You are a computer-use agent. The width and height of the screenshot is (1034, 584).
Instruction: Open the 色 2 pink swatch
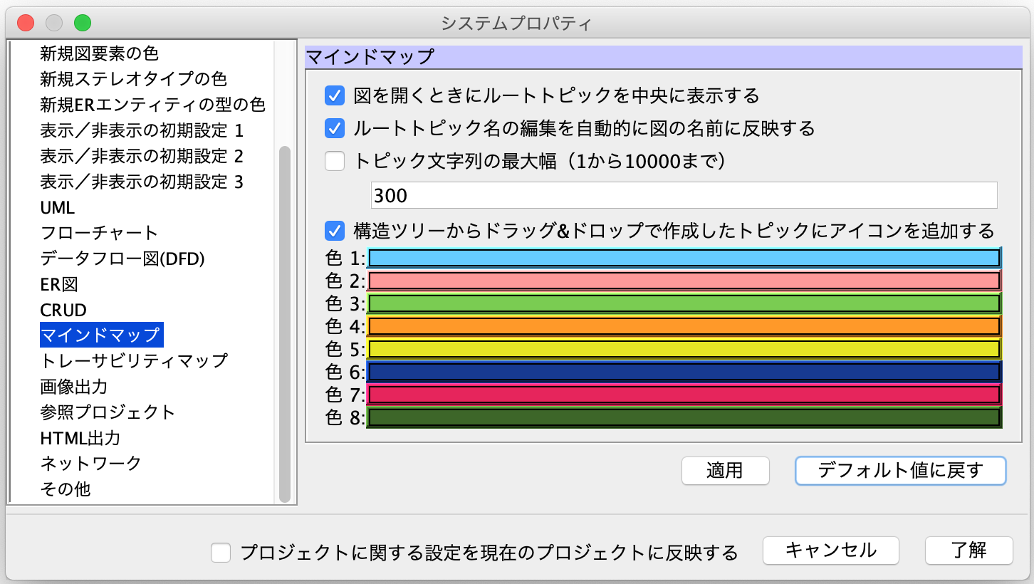[684, 281]
